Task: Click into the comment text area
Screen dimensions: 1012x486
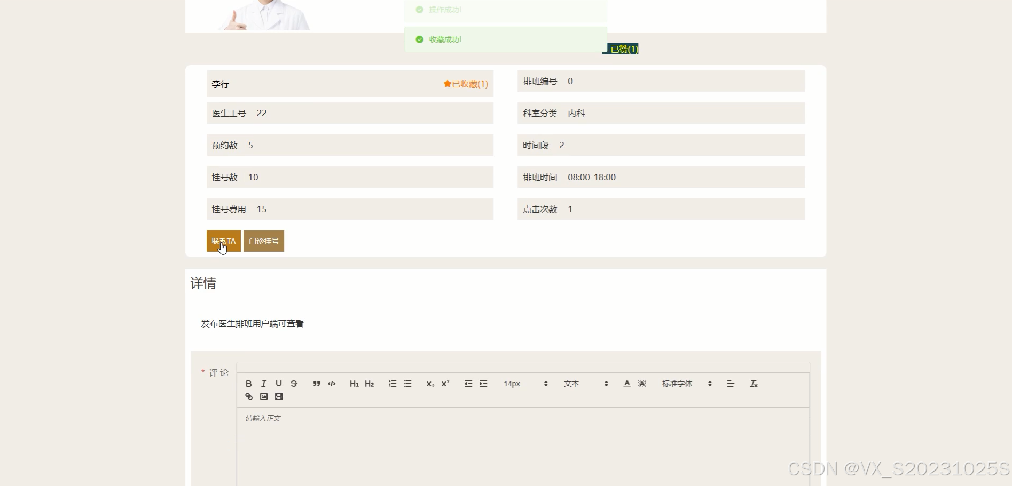Action: click(523, 447)
